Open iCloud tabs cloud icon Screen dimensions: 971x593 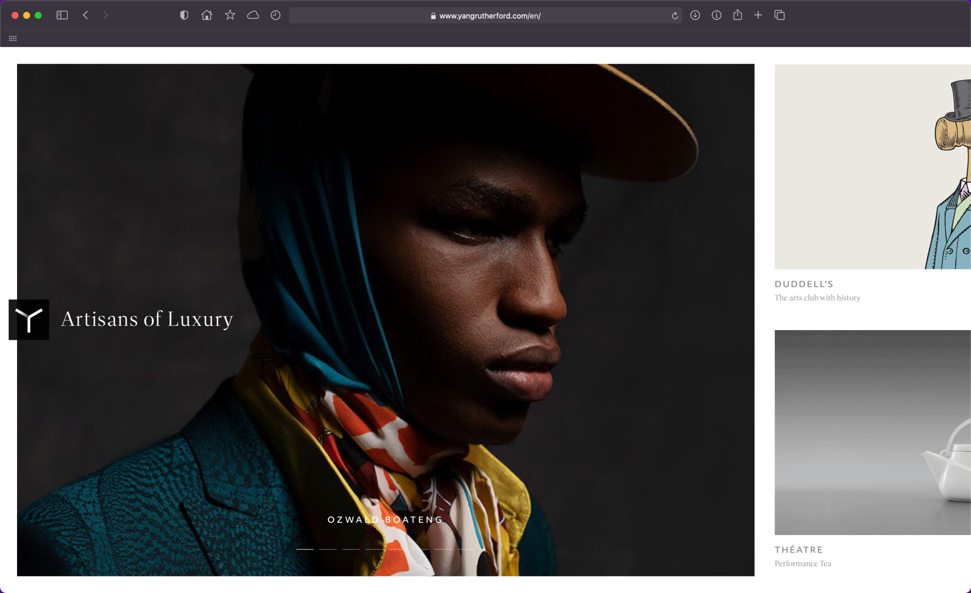253,15
